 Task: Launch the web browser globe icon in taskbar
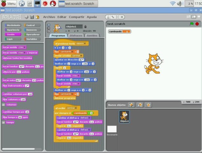click(22, 4)
